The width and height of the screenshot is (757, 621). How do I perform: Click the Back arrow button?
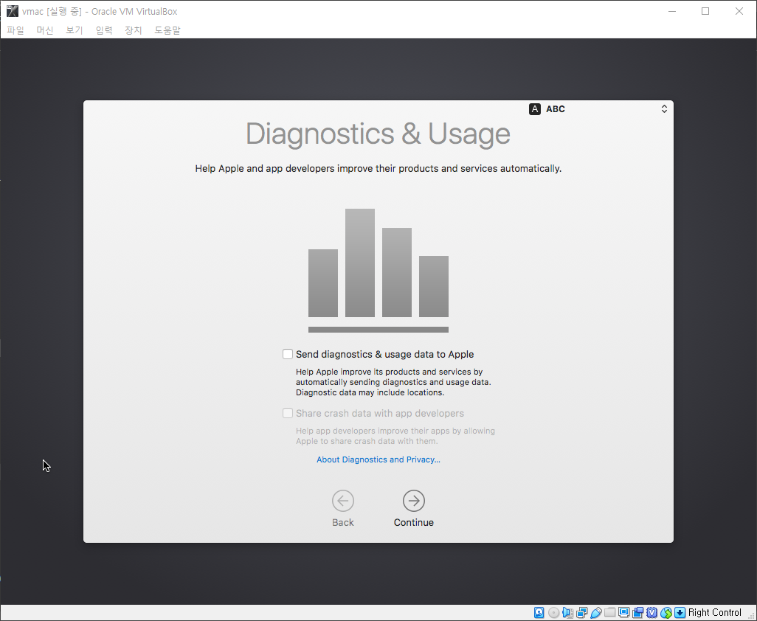(x=343, y=501)
